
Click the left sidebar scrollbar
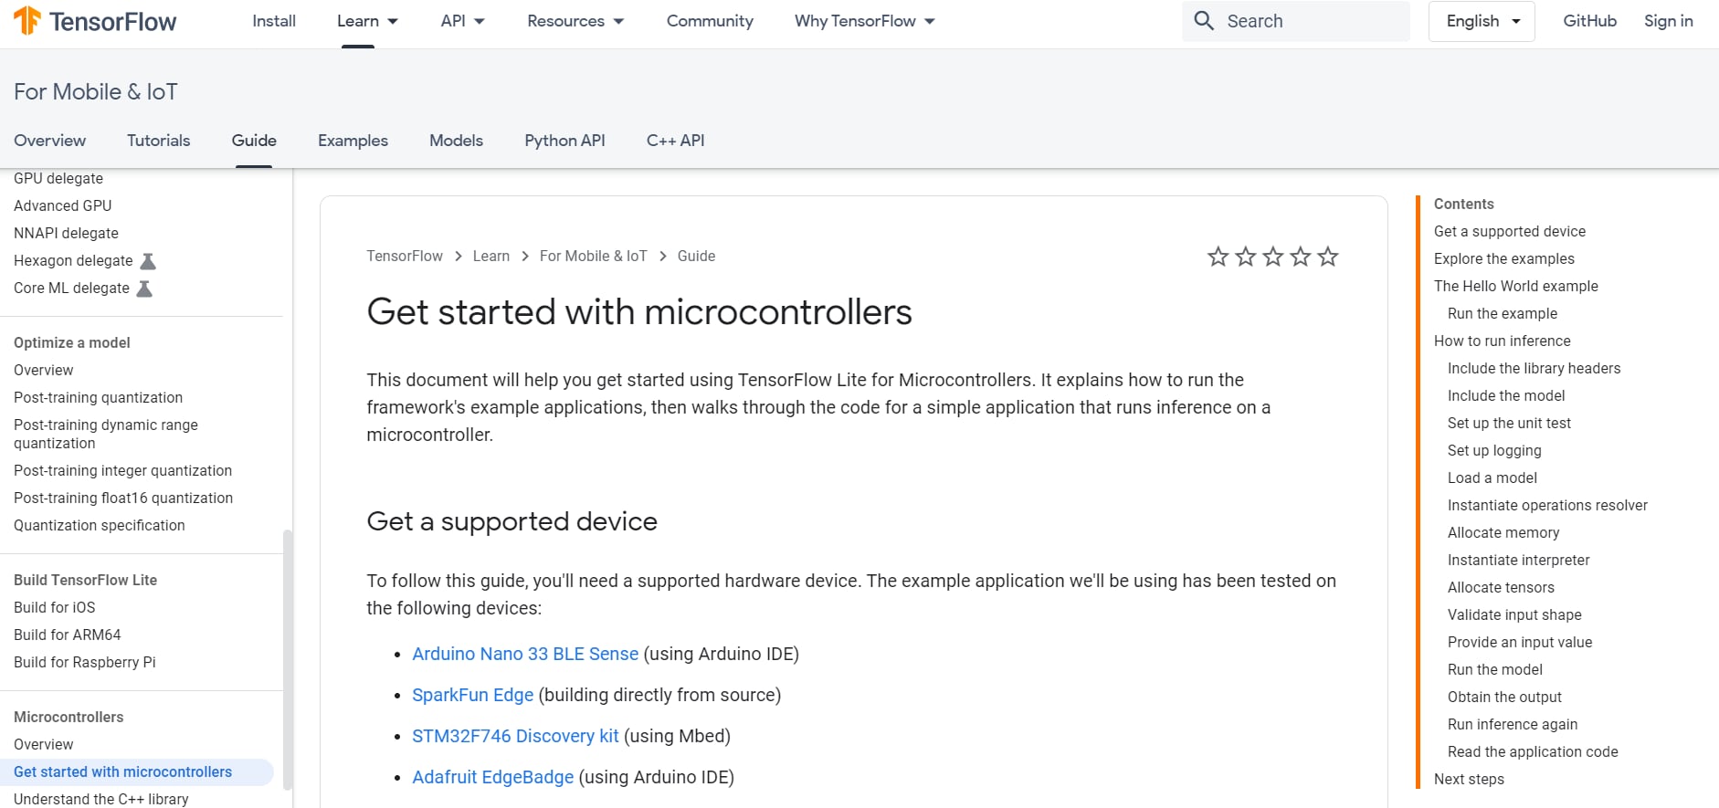[288, 659]
